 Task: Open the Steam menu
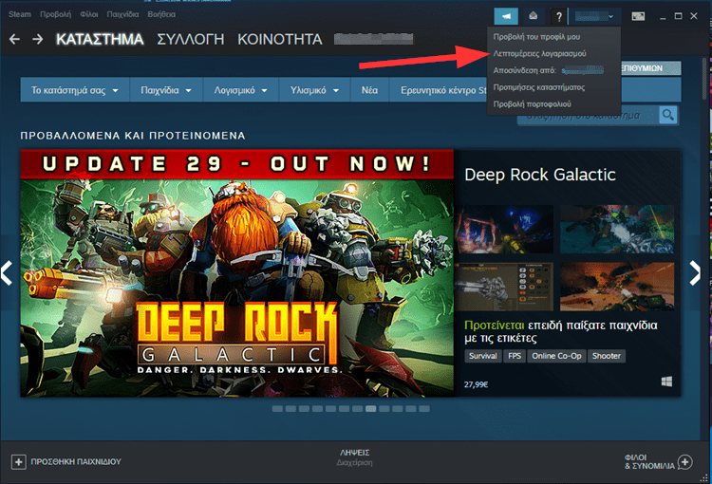pyautogui.click(x=20, y=14)
